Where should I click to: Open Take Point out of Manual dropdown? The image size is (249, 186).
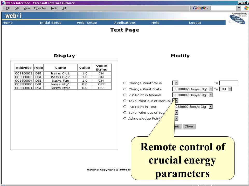coord(176,100)
